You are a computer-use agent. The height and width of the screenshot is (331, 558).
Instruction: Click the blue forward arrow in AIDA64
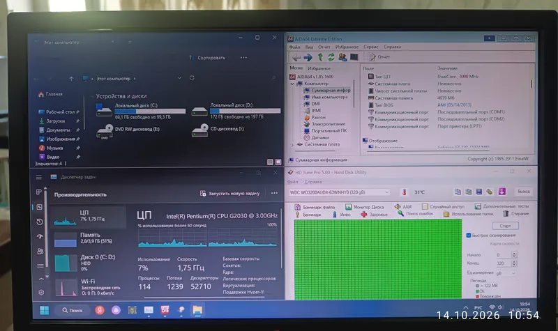point(308,57)
